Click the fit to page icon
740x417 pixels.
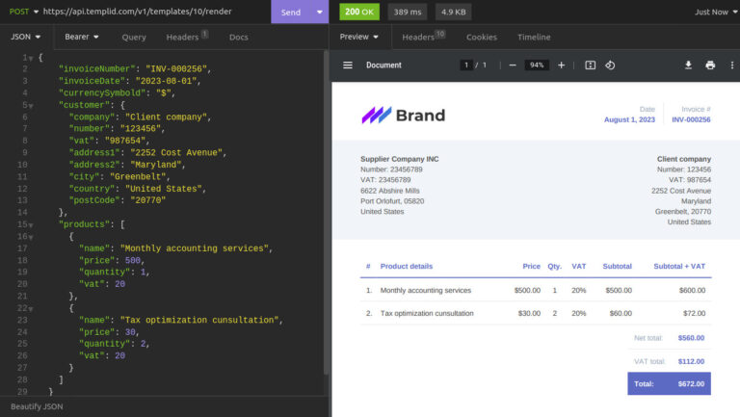(x=590, y=65)
